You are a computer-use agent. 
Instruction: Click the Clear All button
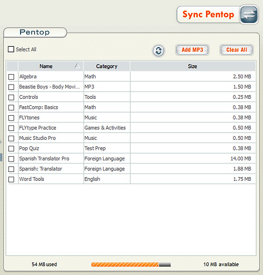pos(237,50)
